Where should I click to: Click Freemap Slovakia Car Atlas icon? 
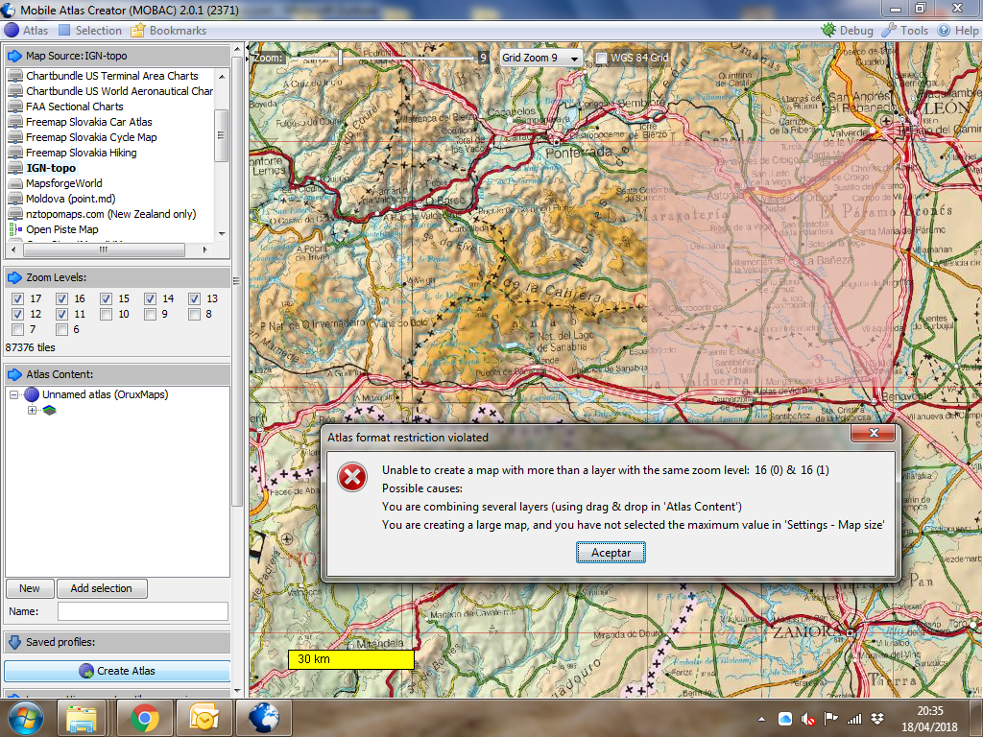pos(15,122)
